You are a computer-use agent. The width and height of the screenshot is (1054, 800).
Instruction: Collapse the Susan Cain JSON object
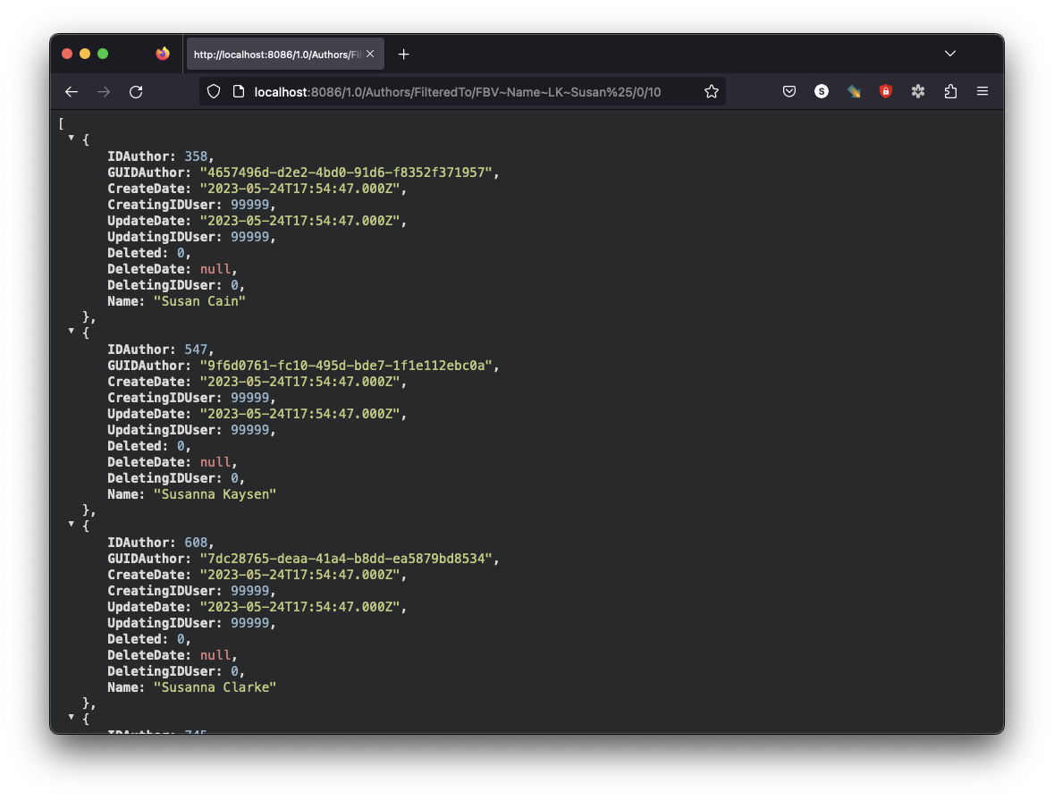pyautogui.click(x=72, y=138)
